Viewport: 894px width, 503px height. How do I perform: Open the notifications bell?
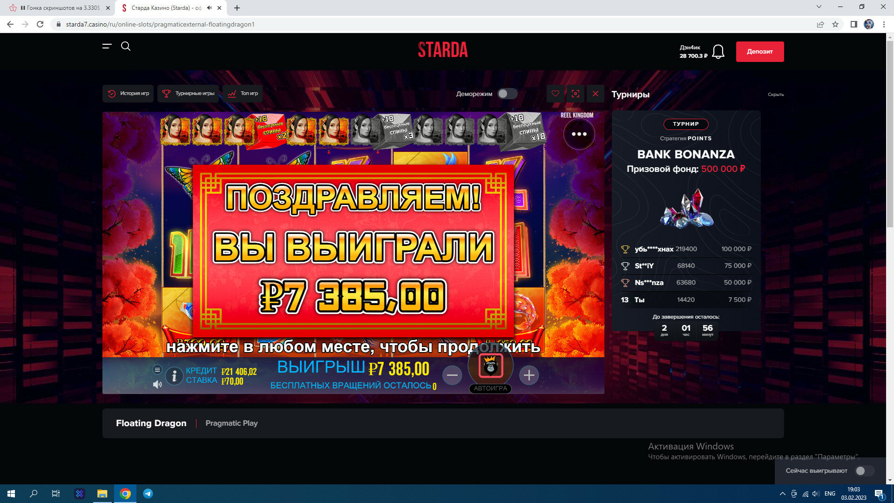718,52
